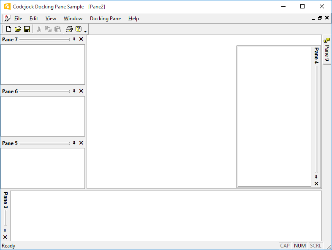
Task: Click the vertical Pane 4 caption
Action: (x=316, y=55)
